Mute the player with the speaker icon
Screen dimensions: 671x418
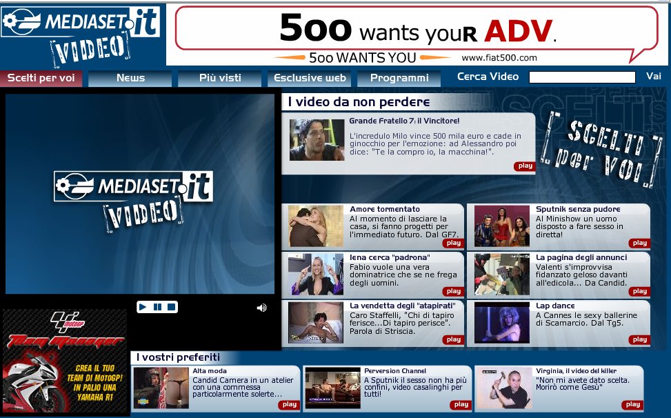coord(262,308)
